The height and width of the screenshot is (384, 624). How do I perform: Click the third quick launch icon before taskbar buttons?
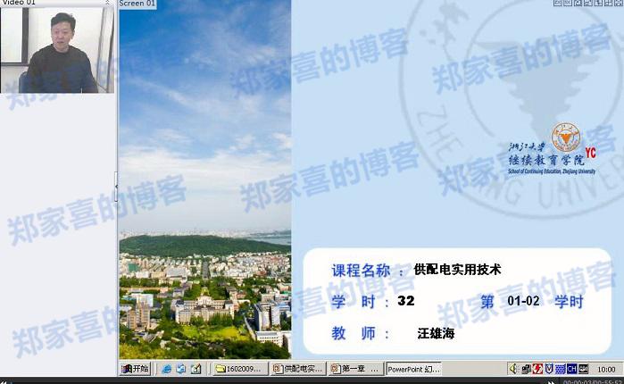[x=196, y=370]
